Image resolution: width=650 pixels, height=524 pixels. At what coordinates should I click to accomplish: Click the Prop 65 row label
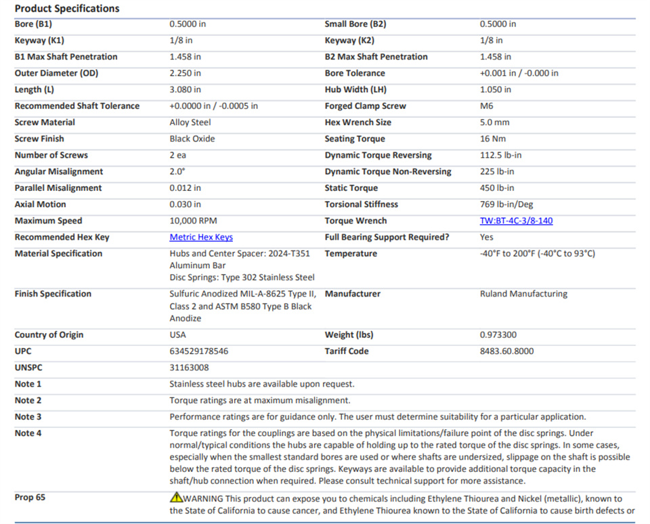click(30, 498)
